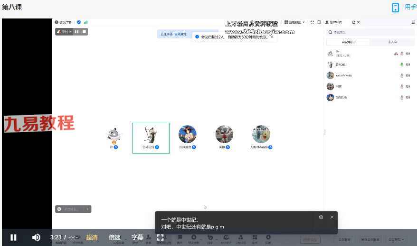Viewport: 417px width, 246px height.
Task: Open subtitle caption settings gear
Action: pos(321,217)
